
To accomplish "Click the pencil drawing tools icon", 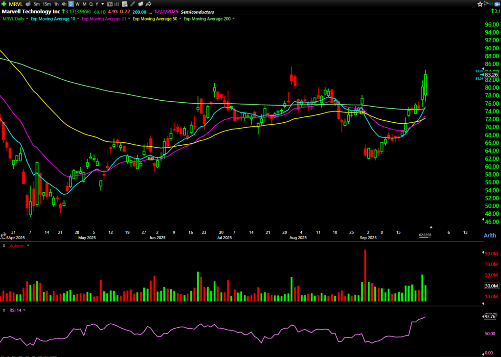I will [134, 4].
